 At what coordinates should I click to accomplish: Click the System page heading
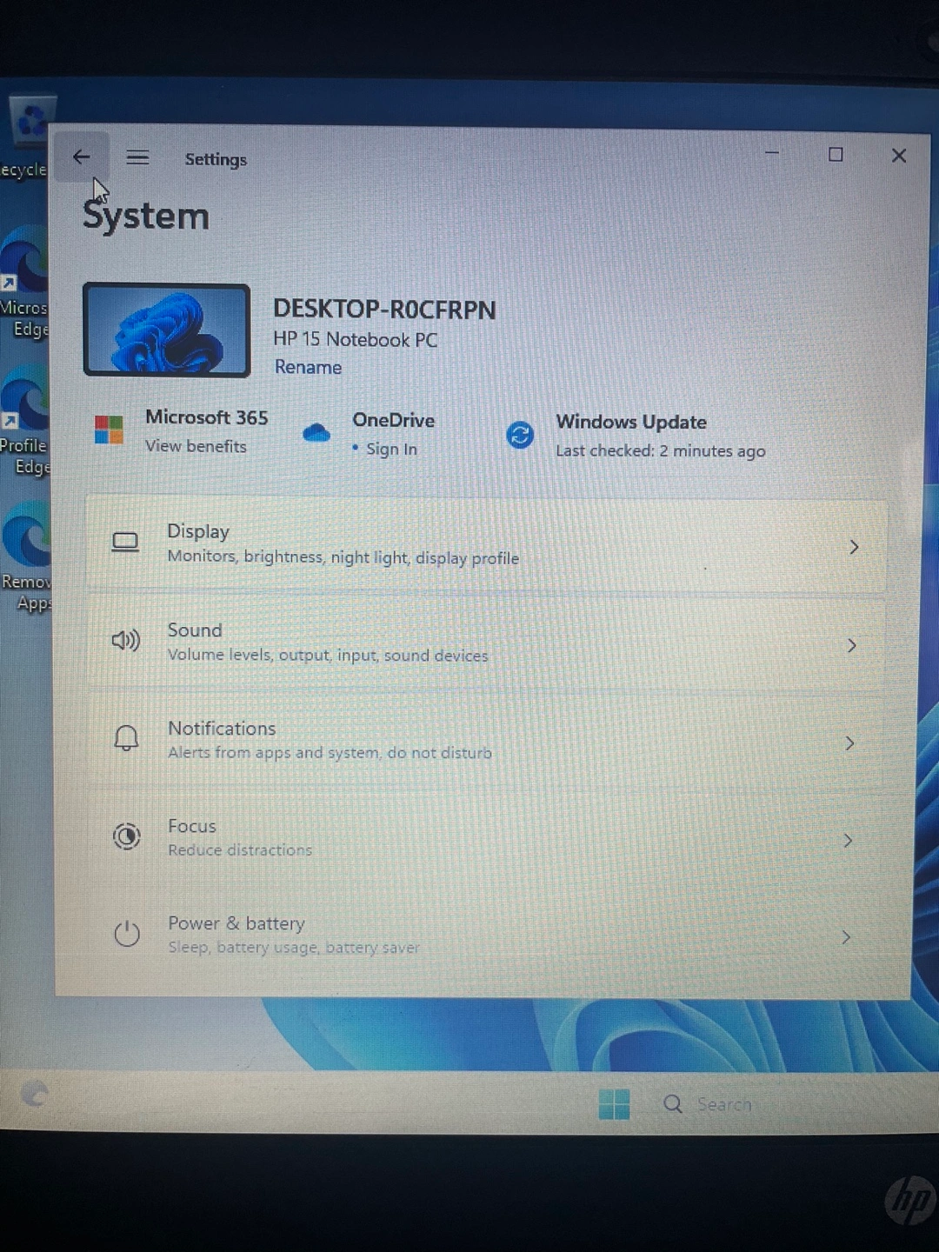pyautogui.click(x=146, y=216)
